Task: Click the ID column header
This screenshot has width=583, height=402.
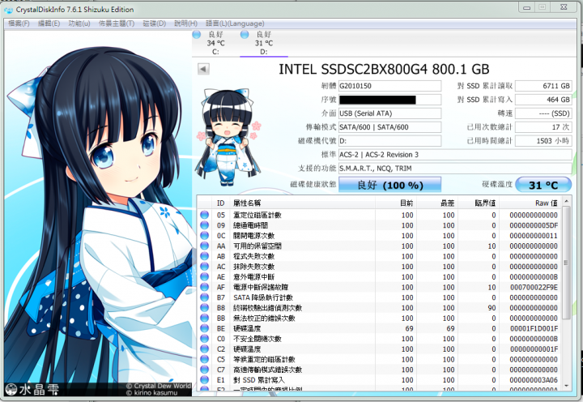Action: 221,203
